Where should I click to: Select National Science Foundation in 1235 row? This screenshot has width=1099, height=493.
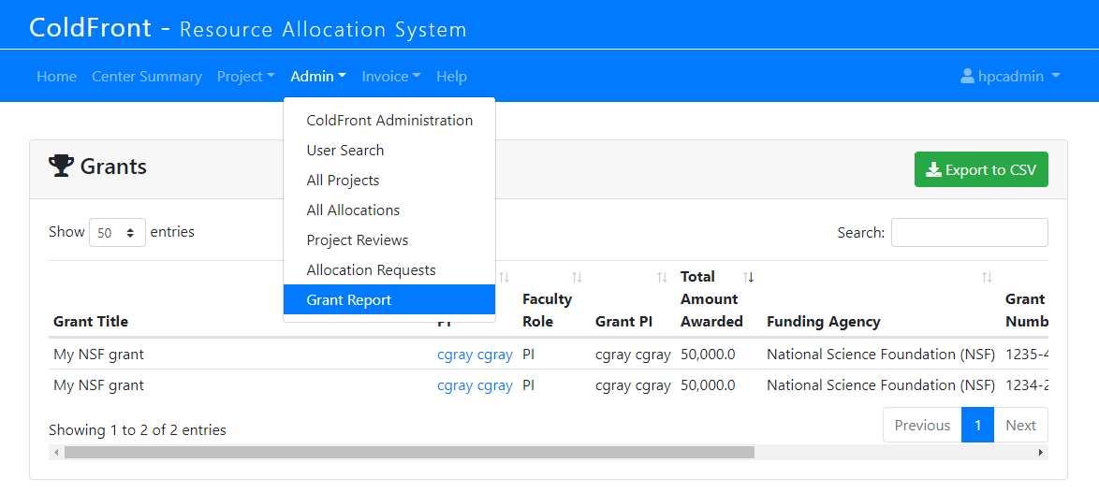click(881, 355)
